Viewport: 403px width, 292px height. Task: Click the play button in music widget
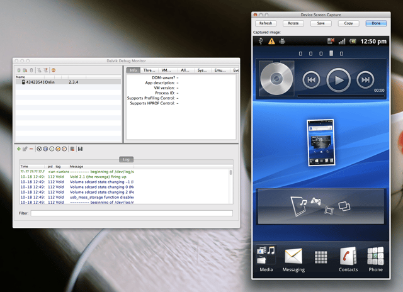click(x=339, y=80)
